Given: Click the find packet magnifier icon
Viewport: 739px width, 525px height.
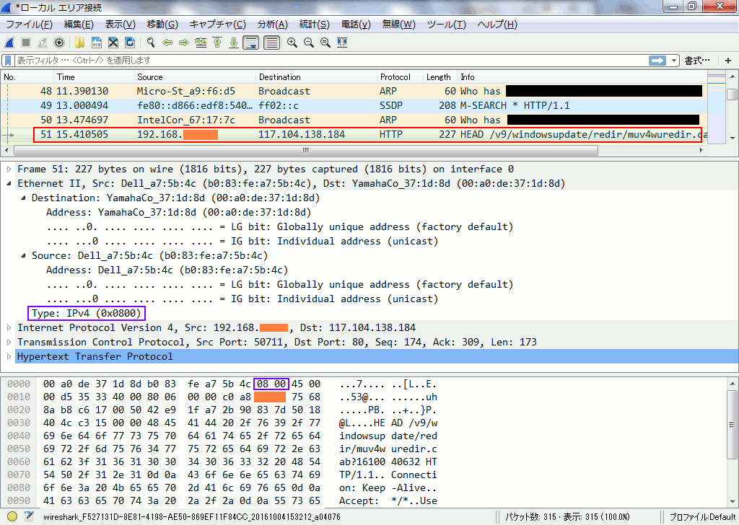Looking at the screenshot, I should click(150, 43).
